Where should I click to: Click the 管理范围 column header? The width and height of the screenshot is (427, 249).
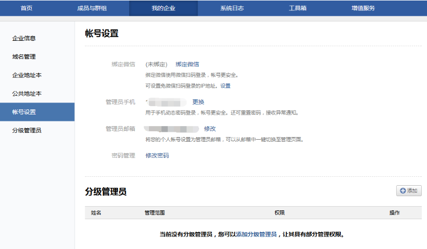[155, 213]
